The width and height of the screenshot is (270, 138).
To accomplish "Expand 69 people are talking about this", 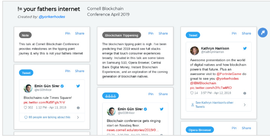I will pos(52,117).
